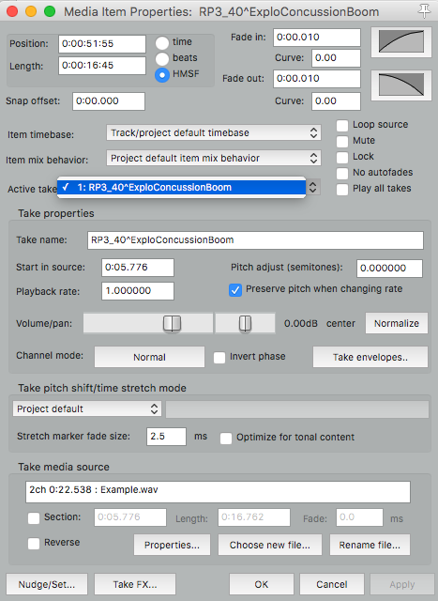Click the fade out curve shape icon

401,85
